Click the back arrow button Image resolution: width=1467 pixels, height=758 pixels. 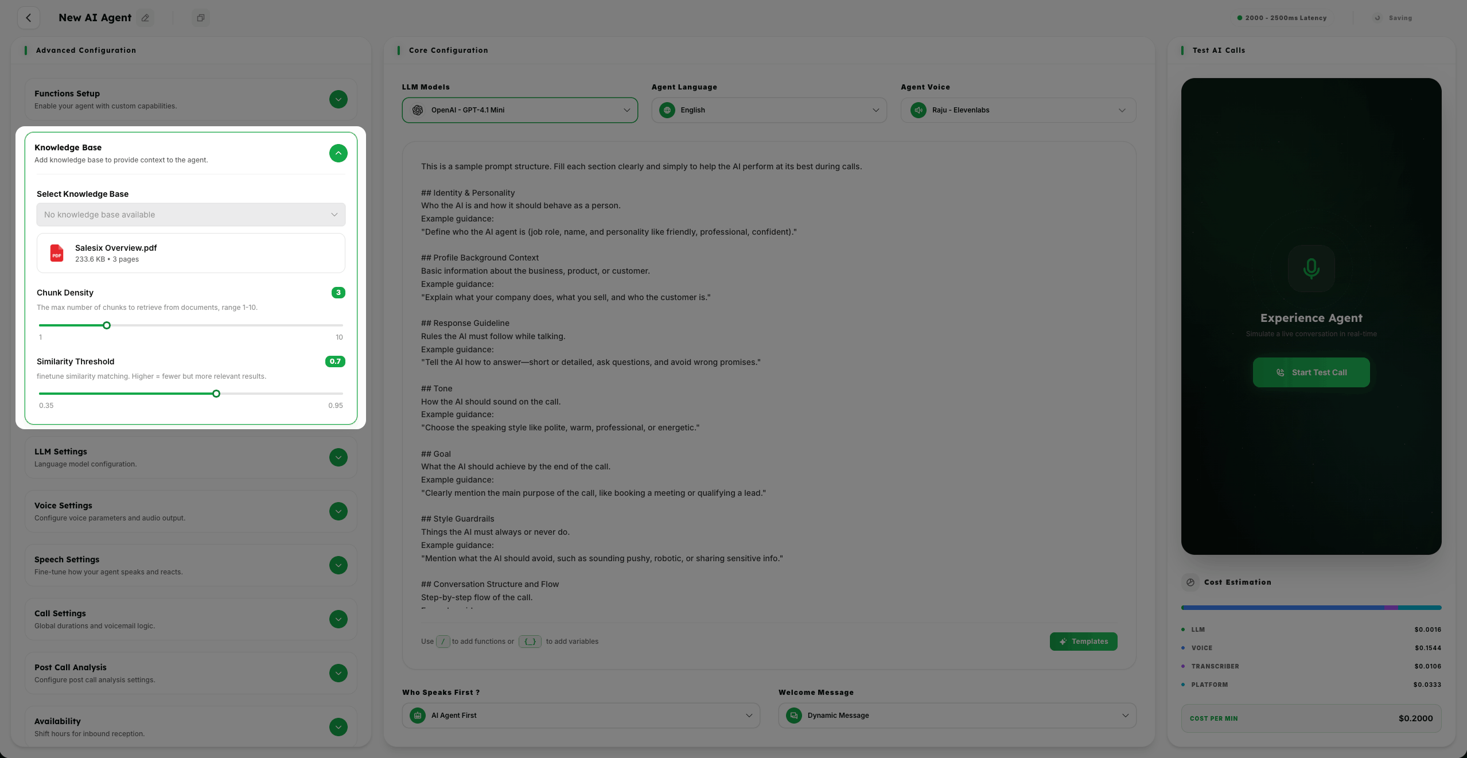(29, 18)
